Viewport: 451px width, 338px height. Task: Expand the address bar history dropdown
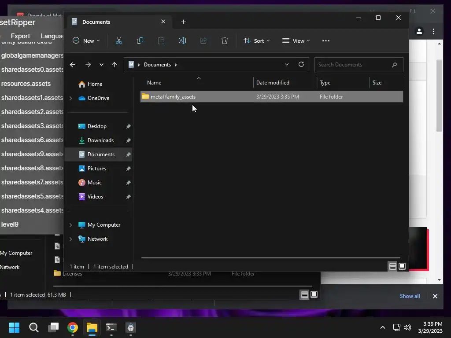[x=286, y=64]
